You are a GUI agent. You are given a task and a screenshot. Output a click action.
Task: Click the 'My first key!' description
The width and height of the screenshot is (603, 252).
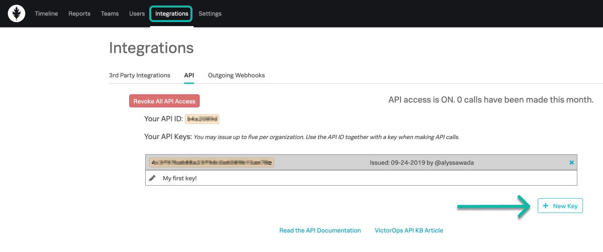(180, 178)
